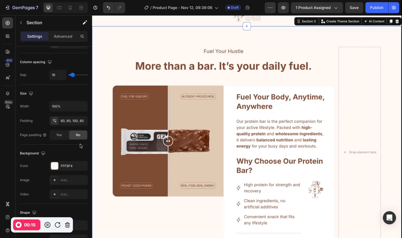The height and width of the screenshot is (238, 402).
Task: Switch to the Advanced tab
Action: (x=63, y=36)
